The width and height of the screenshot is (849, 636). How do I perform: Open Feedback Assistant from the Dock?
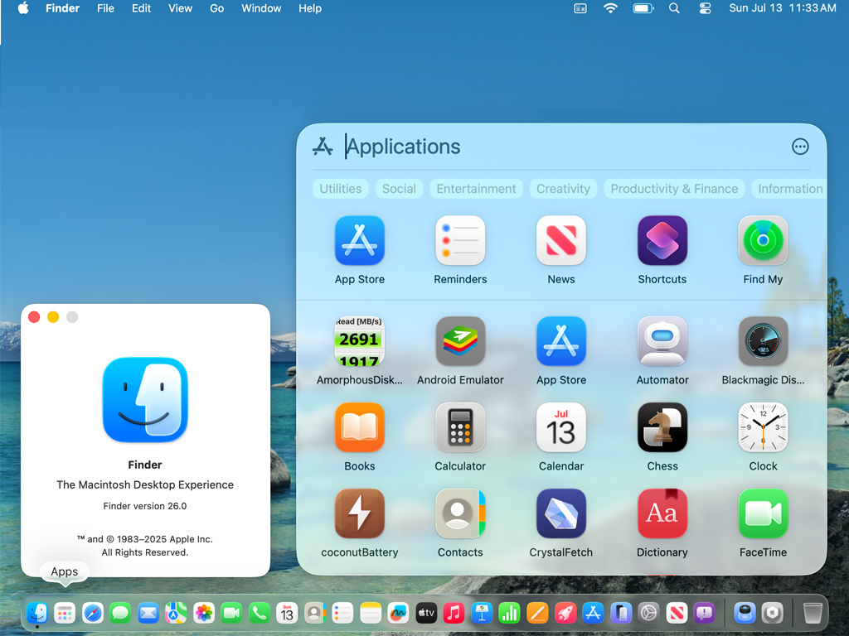(x=704, y=613)
